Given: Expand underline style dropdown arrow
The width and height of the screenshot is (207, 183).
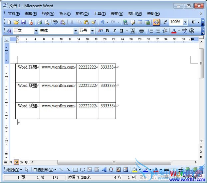Looking at the screenshot, I should (127, 31).
